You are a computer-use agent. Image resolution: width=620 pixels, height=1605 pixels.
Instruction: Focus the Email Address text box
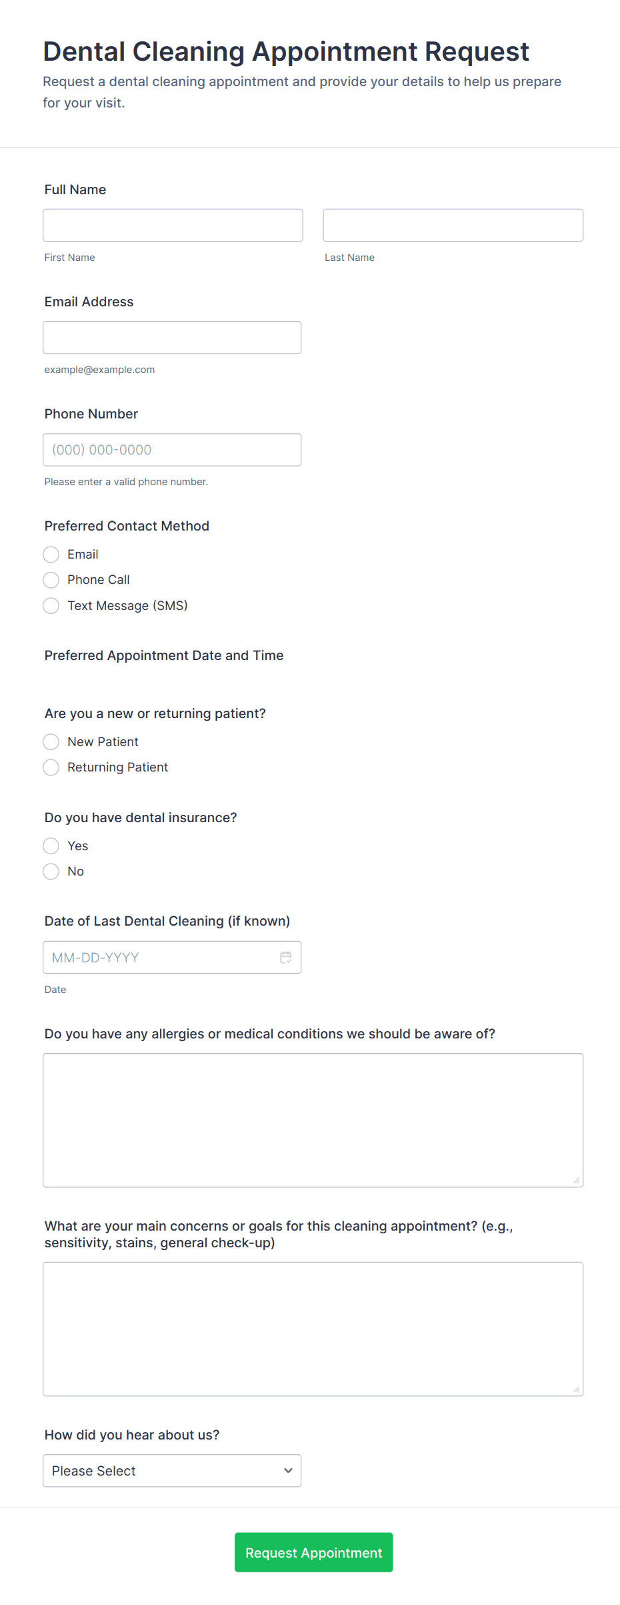click(172, 338)
